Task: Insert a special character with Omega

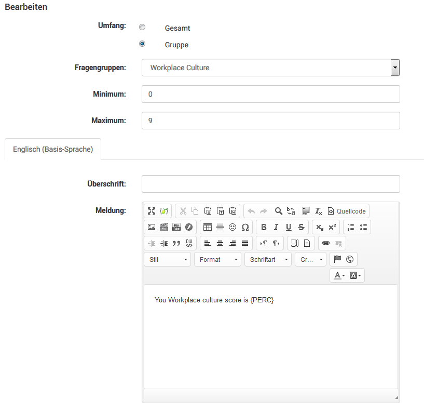Action: [x=245, y=227]
